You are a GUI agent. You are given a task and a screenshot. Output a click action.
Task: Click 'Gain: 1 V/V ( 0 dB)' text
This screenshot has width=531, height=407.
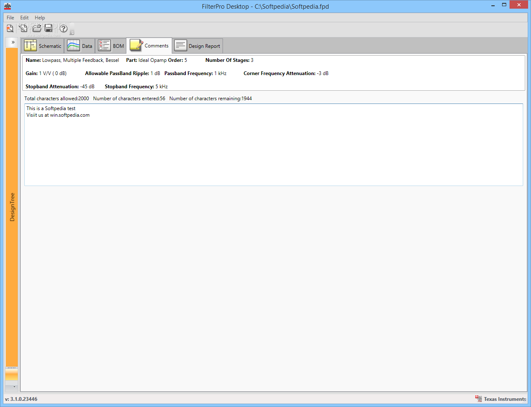point(46,73)
